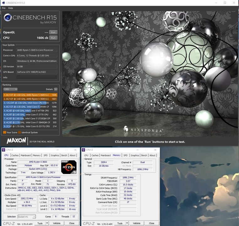
Task: Open Tools dropdown arrow in right CPU-Z window
Action: pos(127,223)
